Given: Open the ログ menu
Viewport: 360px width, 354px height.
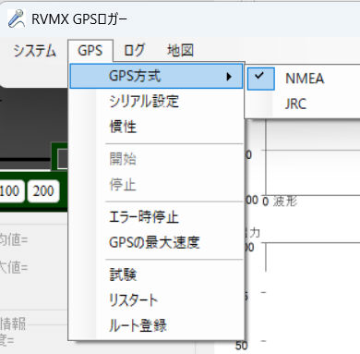Looking at the screenshot, I should [x=134, y=51].
